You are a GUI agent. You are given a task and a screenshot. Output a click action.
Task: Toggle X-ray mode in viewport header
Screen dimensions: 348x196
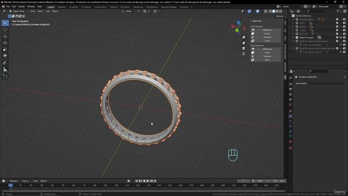pos(265,11)
